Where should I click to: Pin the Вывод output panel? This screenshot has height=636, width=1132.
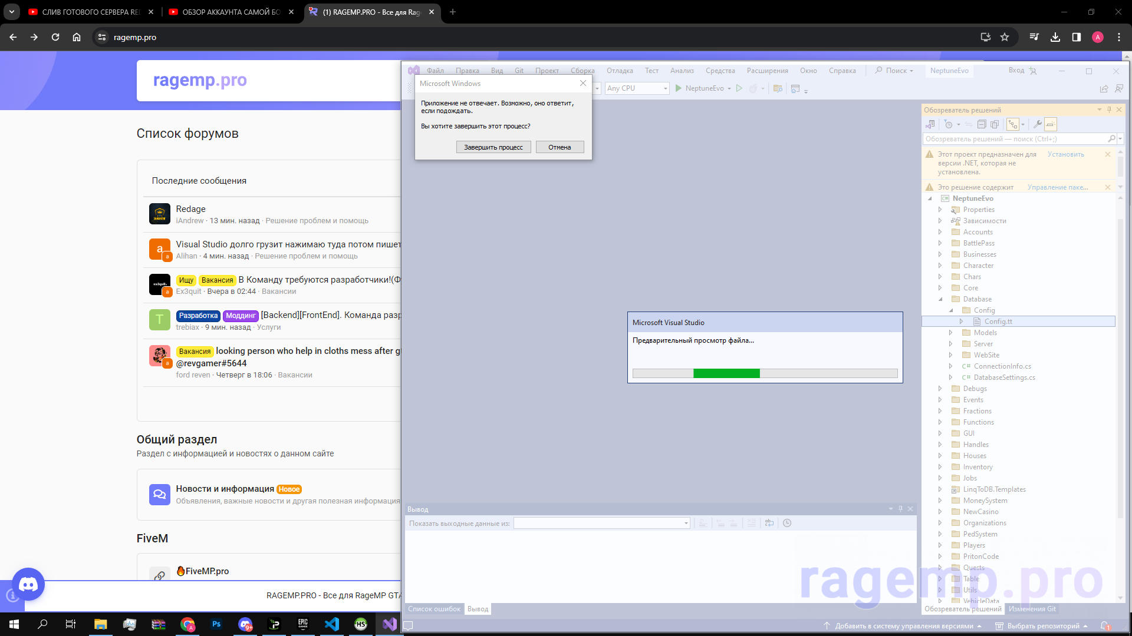(900, 509)
